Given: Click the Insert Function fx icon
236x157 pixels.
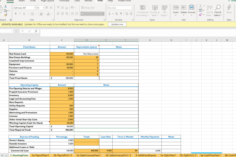Looking at the screenshot, I should (x=36, y=31).
